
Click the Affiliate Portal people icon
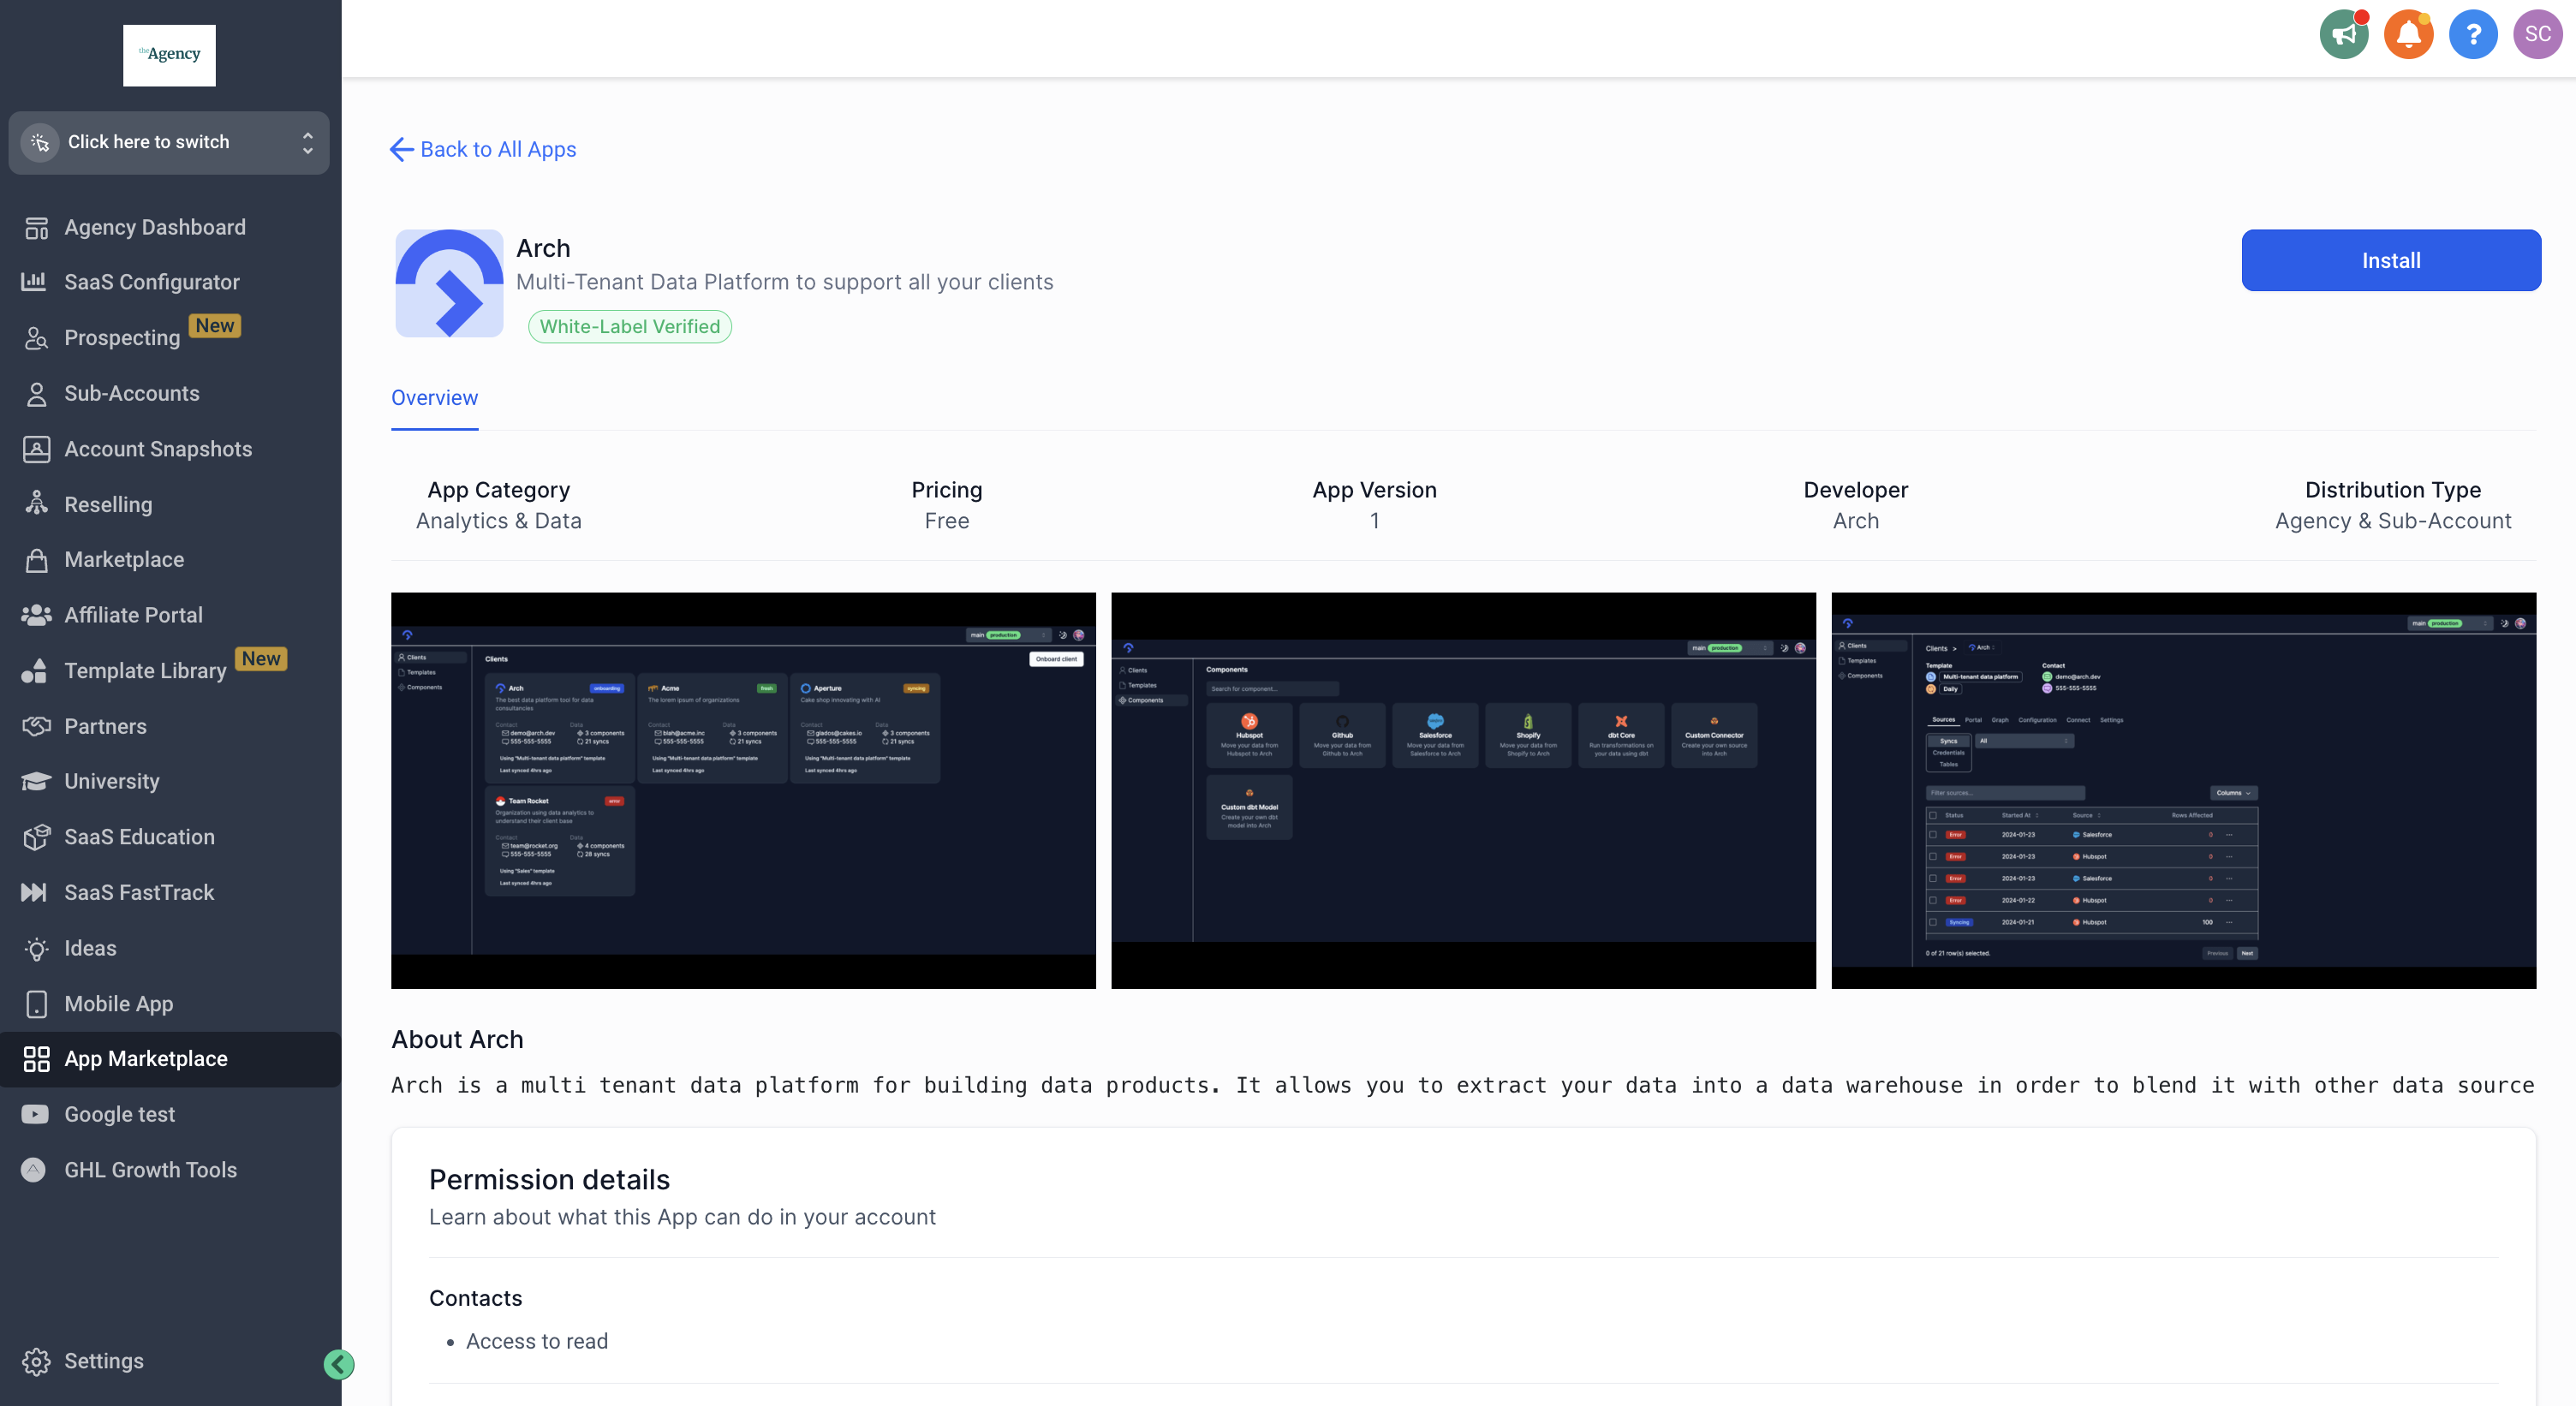pyautogui.click(x=36, y=615)
